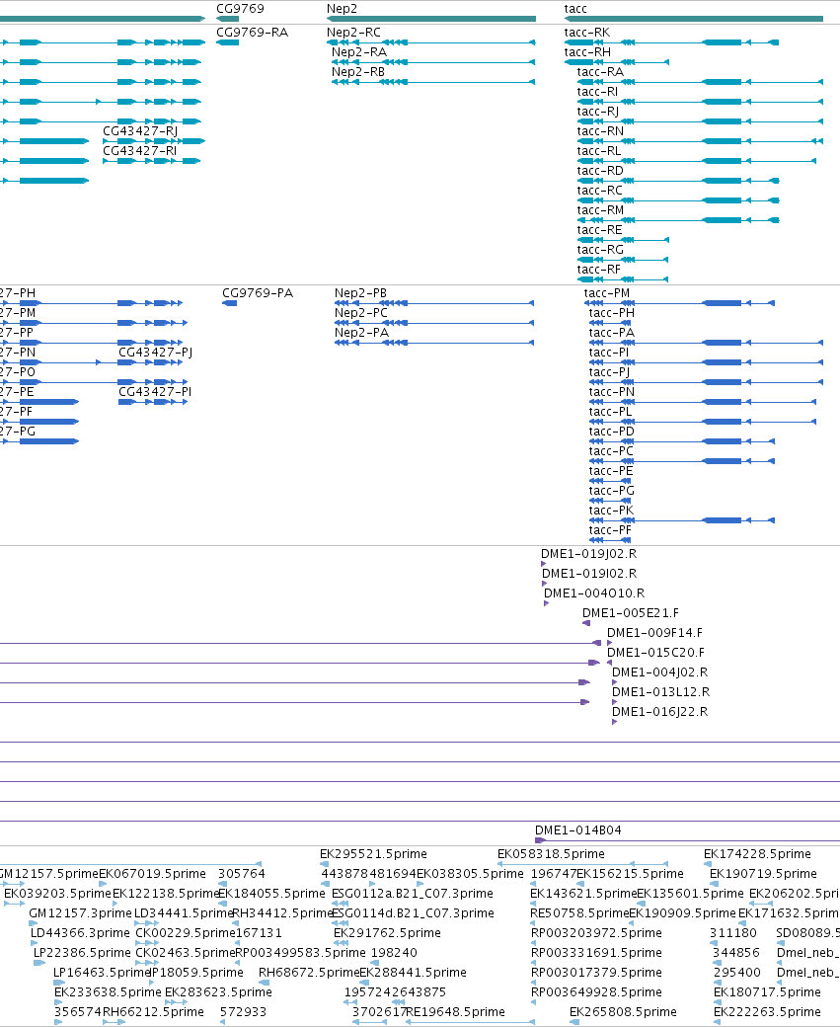Select the ESG0112a.B21_C07.3prime EST label
The image size is (840, 1027).
coord(413,894)
